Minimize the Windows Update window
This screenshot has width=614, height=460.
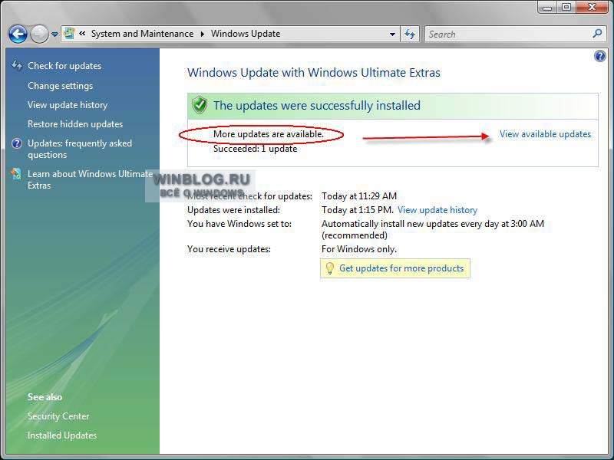pyautogui.click(x=547, y=7)
